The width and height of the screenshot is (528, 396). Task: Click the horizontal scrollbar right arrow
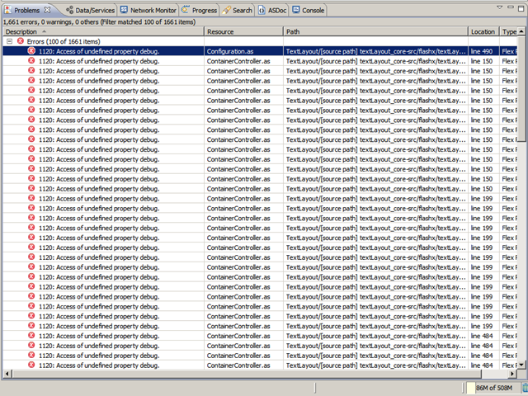pos(512,374)
